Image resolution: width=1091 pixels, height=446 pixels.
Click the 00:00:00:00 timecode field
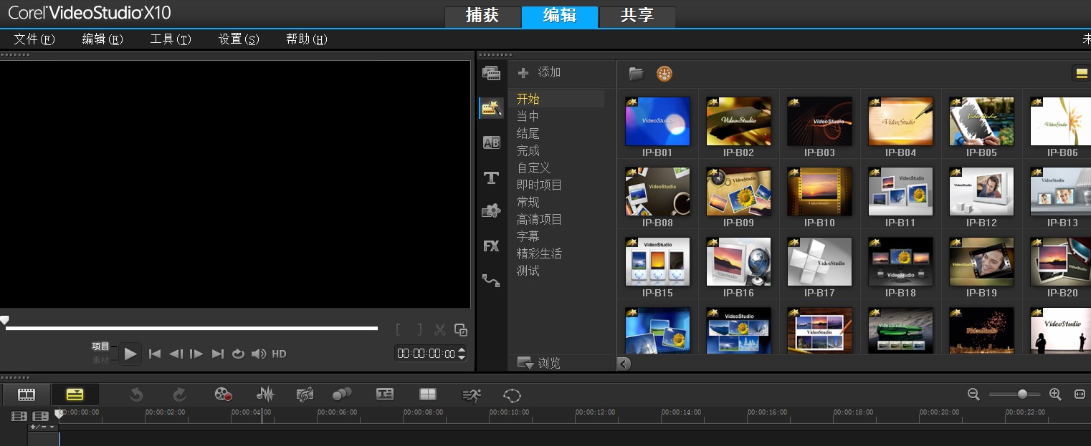tap(427, 354)
